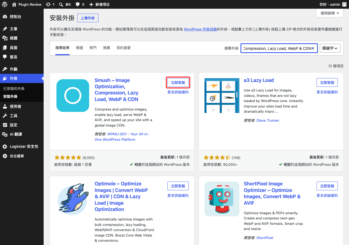Click the ShortPixel robot icon
The width and height of the screenshot is (349, 245).
click(222, 199)
